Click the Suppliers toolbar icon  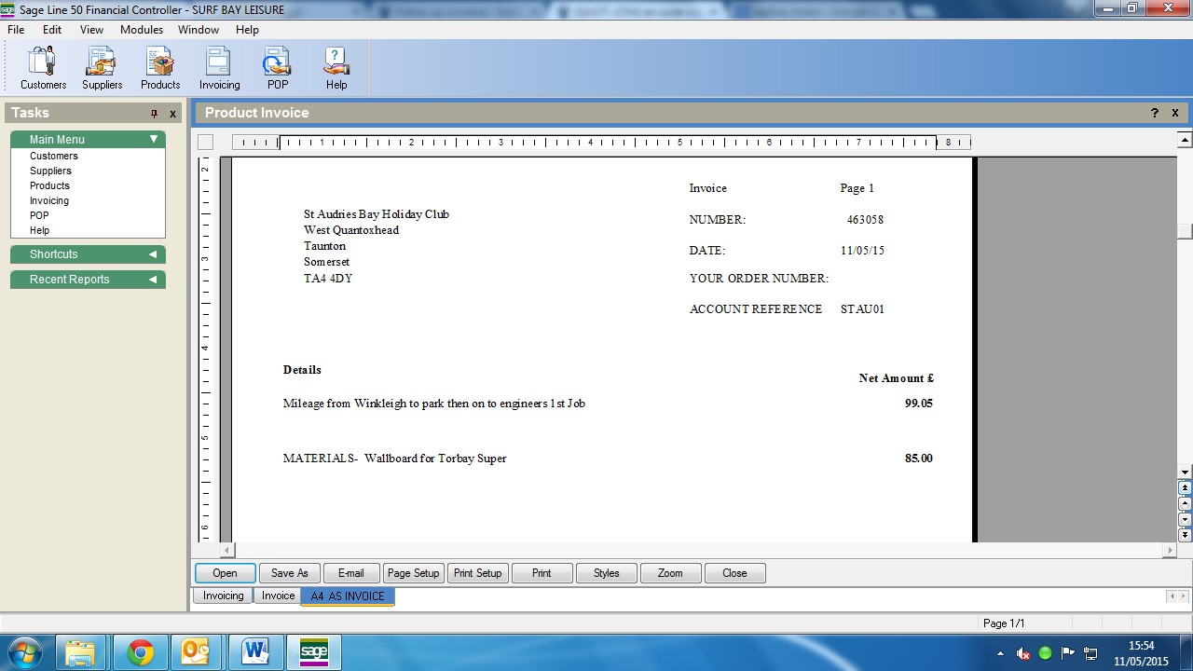(102, 68)
